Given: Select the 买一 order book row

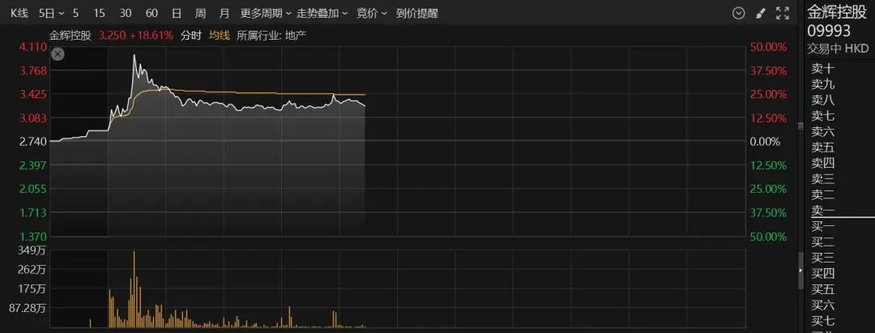Looking at the screenshot, I should (823, 227).
